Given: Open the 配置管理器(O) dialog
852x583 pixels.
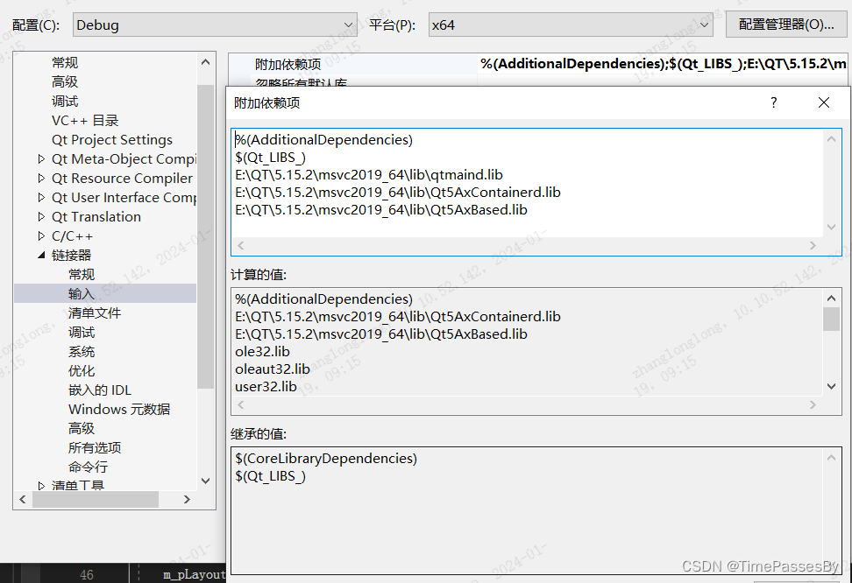Looking at the screenshot, I should (786, 24).
